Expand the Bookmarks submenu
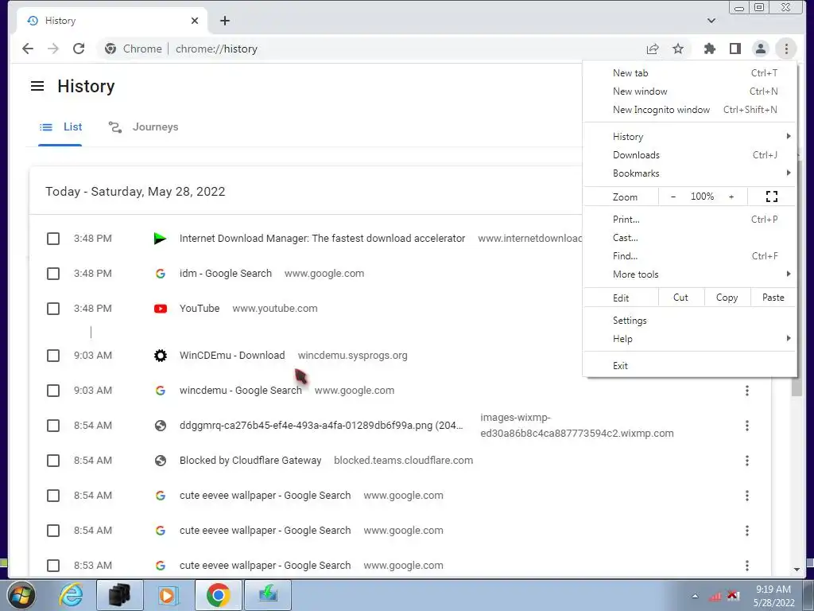Screen dimensions: 814x611 689,173
